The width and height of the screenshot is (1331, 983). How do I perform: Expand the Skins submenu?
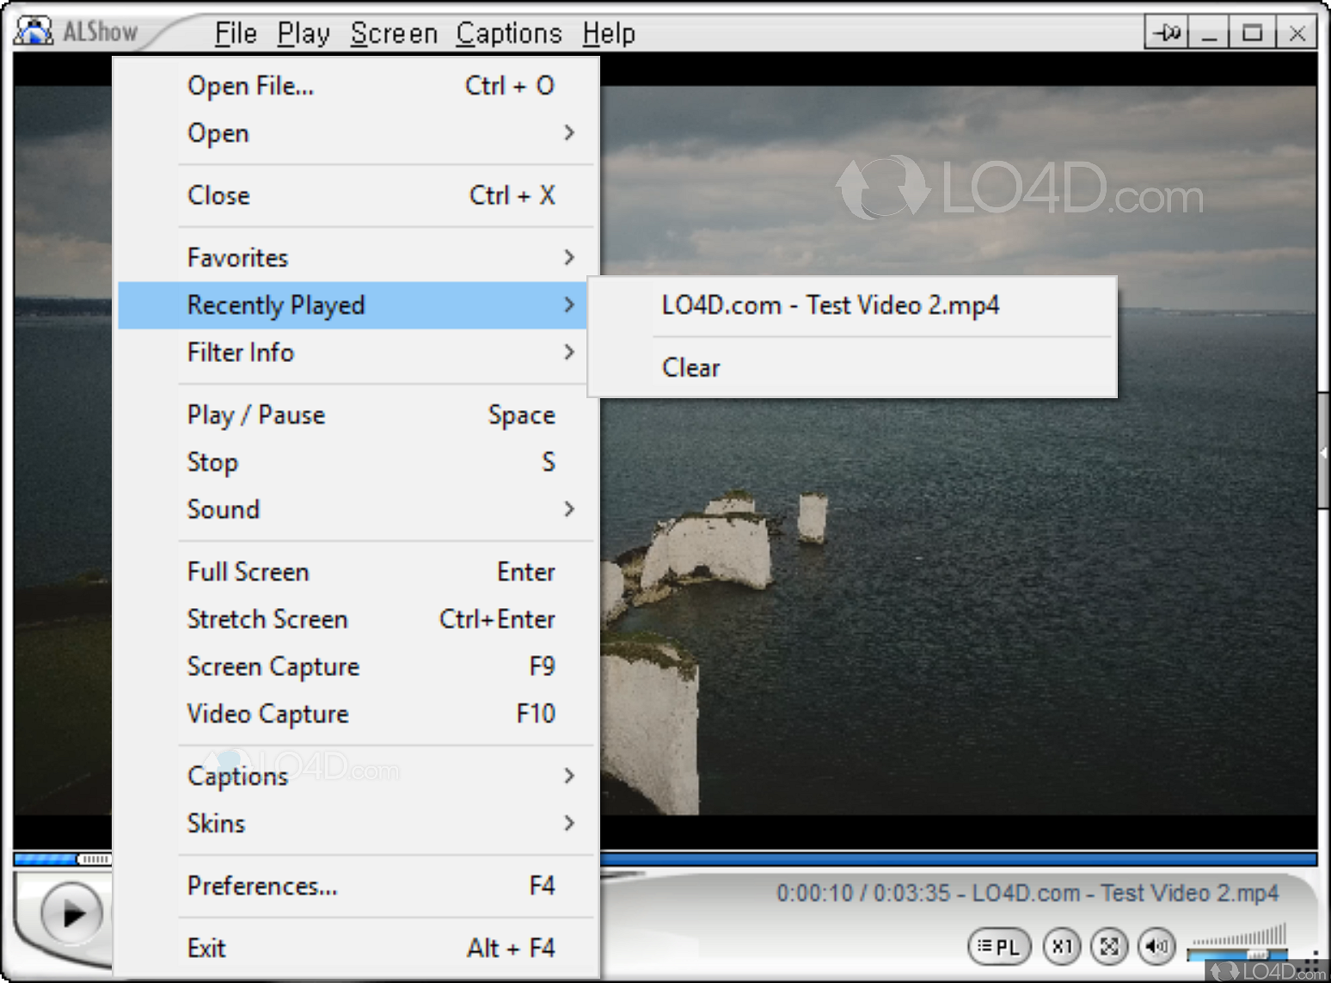[x=356, y=824]
